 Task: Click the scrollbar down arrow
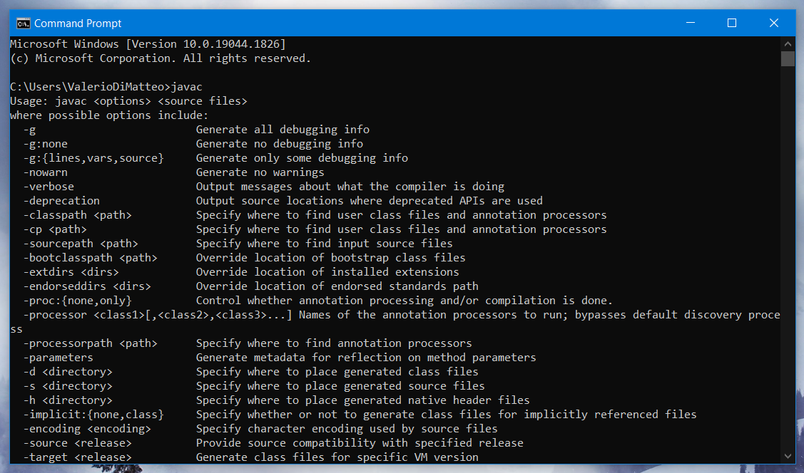point(788,456)
